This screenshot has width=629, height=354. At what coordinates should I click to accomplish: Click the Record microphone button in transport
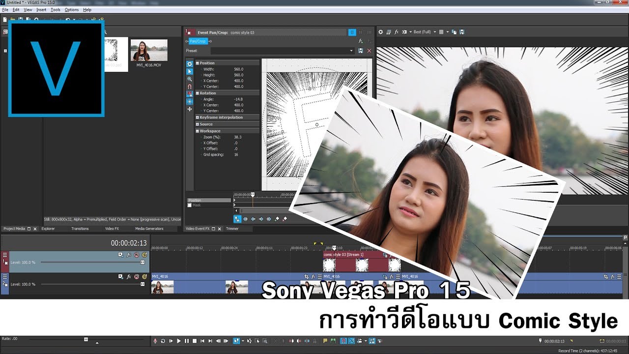[155, 341]
